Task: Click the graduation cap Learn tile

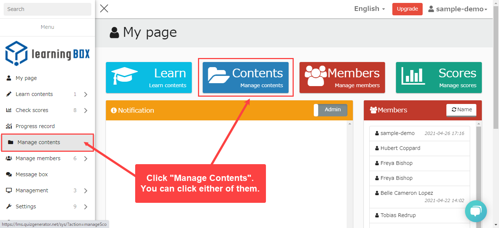Action: coord(149,77)
